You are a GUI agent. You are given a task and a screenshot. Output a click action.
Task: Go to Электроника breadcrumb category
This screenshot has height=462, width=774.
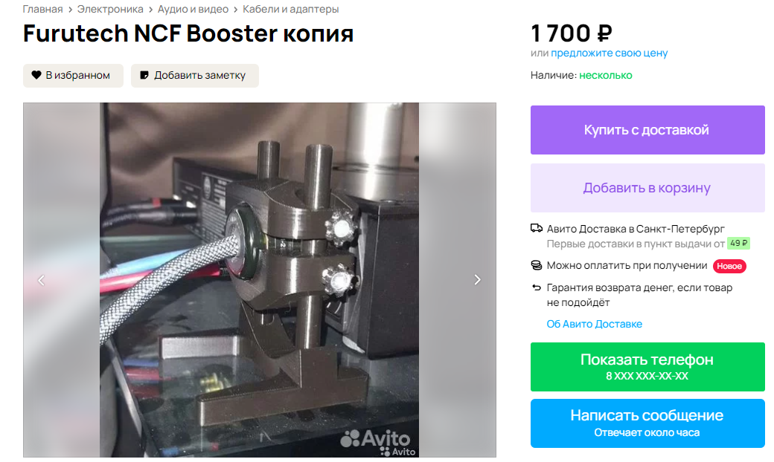[110, 10]
